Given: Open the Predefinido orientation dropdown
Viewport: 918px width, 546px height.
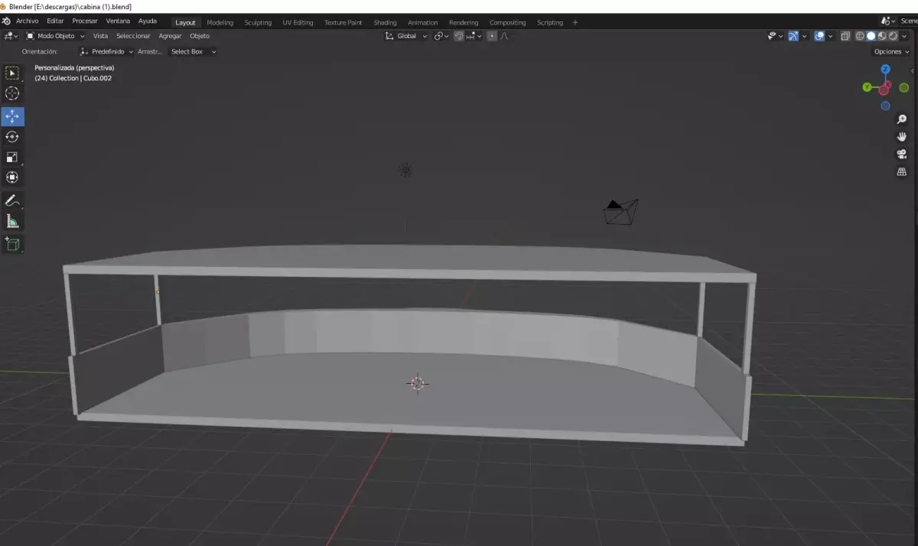Looking at the screenshot, I should [106, 51].
